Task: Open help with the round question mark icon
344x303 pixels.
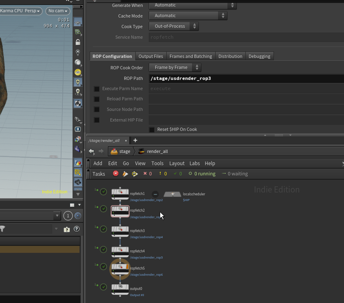Action: pyautogui.click(x=77, y=229)
